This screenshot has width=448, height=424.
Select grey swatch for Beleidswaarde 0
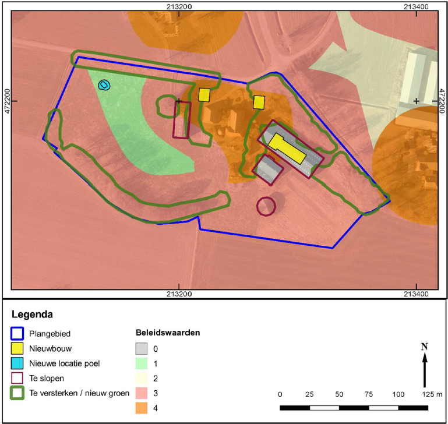[142, 348]
